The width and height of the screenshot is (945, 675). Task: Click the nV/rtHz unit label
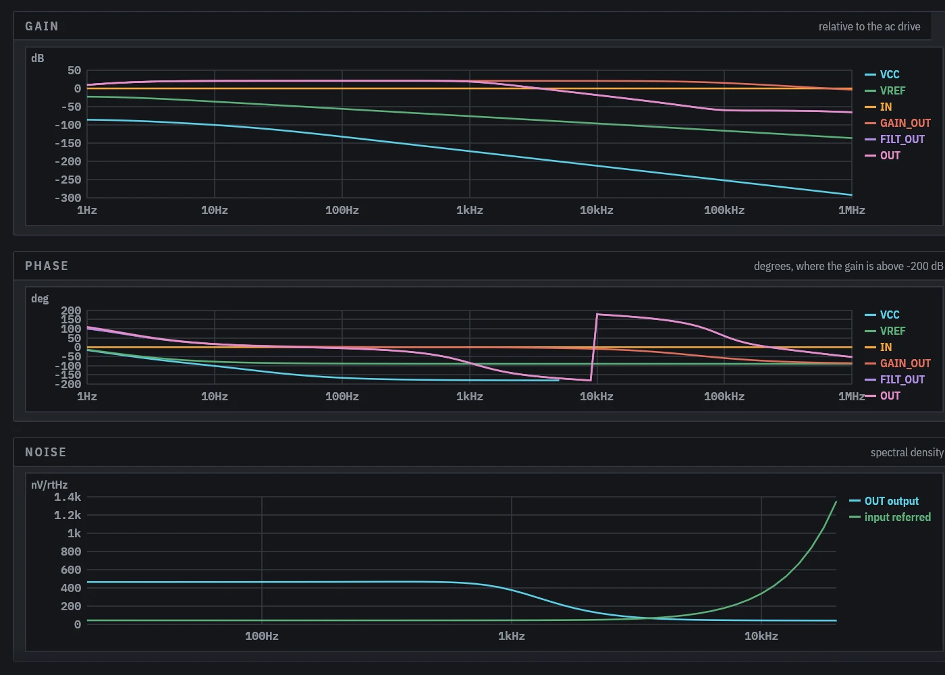coord(49,485)
